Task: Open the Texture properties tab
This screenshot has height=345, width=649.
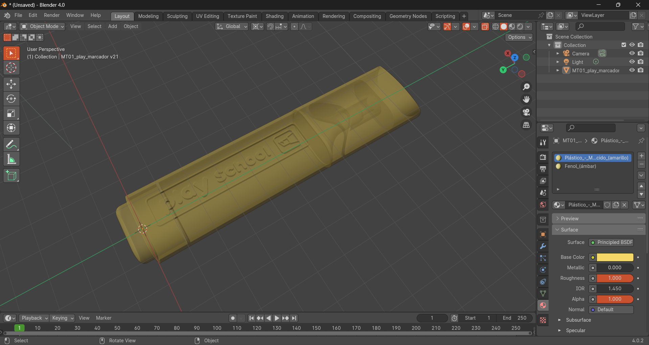Action: (x=543, y=320)
